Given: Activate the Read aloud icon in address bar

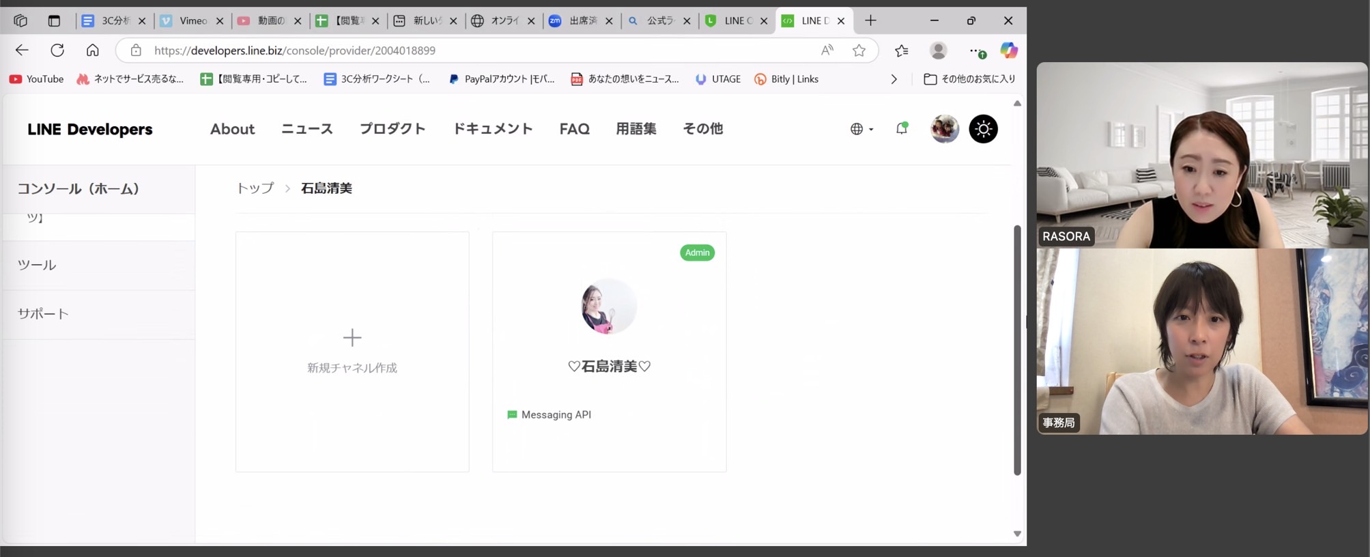Looking at the screenshot, I should (827, 51).
